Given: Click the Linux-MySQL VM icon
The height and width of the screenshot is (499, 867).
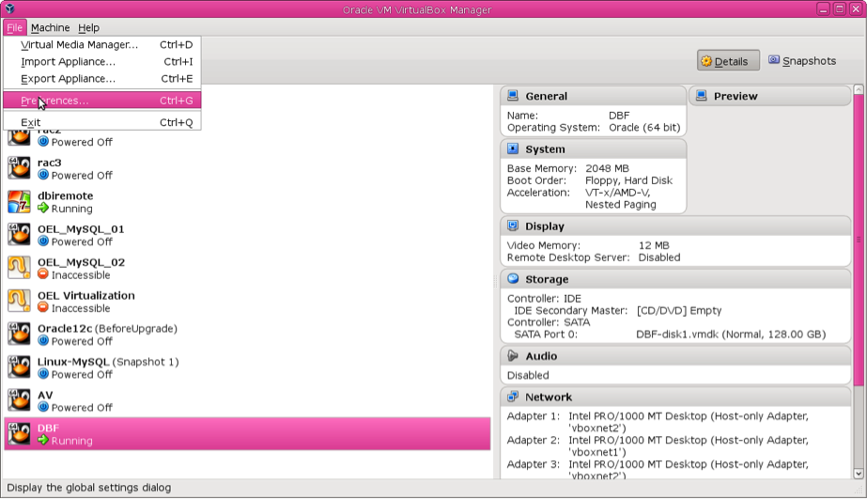Looking at the screenshot, I should (19, 367).
